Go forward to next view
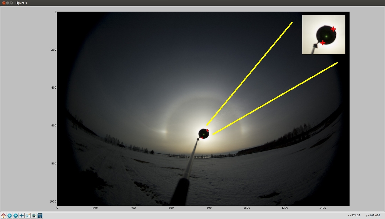 (15, 216)
